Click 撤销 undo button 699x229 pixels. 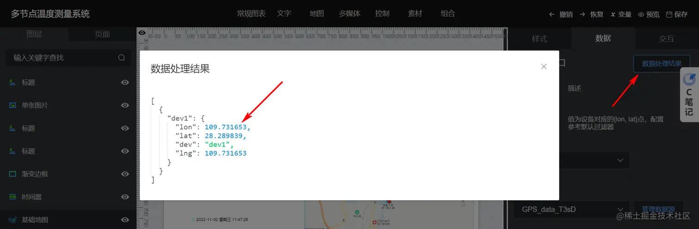coord(561,14)
